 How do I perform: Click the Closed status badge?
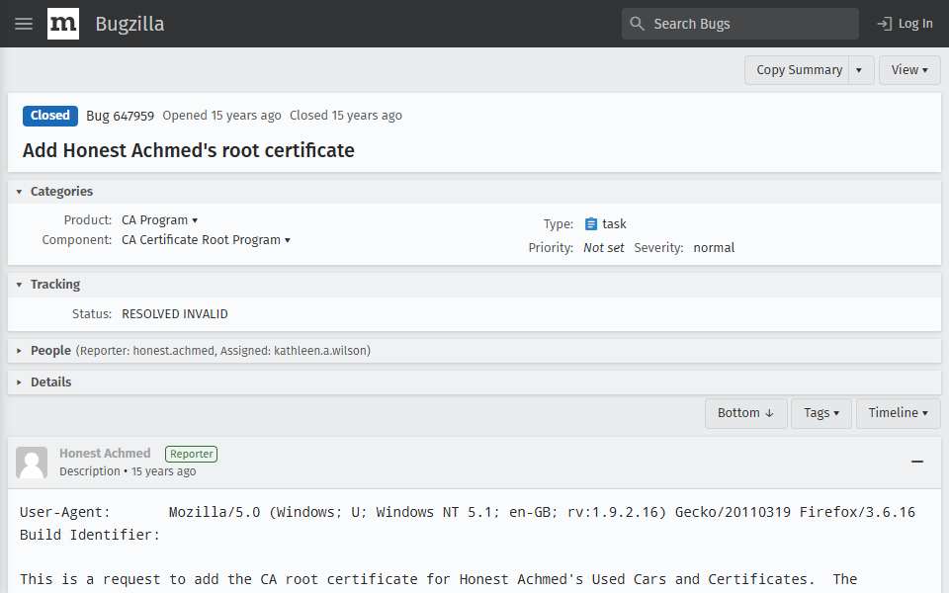50,116
